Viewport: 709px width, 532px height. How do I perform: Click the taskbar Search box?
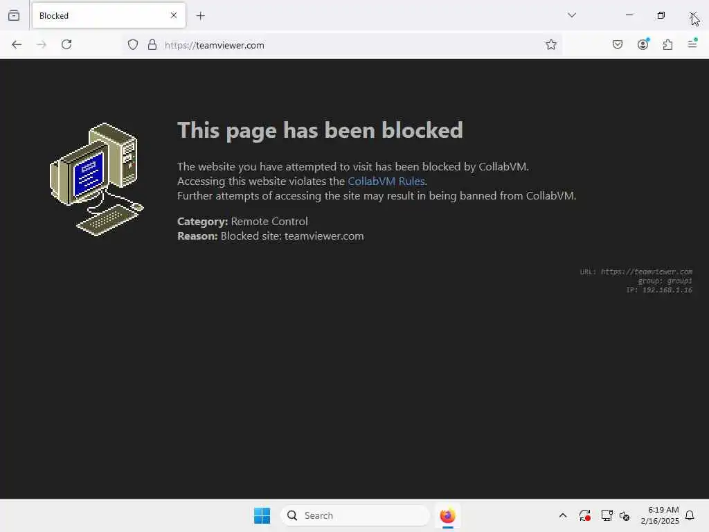click(x=355, y=515)
